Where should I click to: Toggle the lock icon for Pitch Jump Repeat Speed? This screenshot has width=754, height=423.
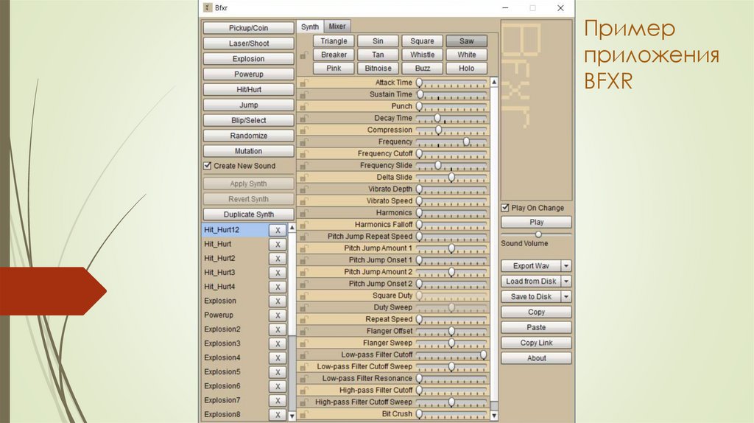[x=304, y=237]
